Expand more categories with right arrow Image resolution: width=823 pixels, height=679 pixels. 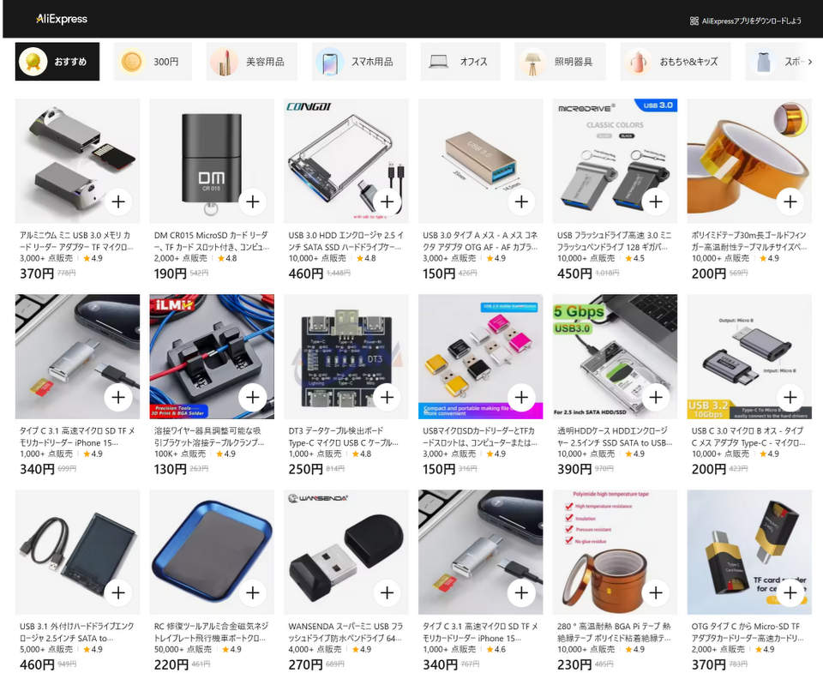pyautogui.click(x=810, y=62)
